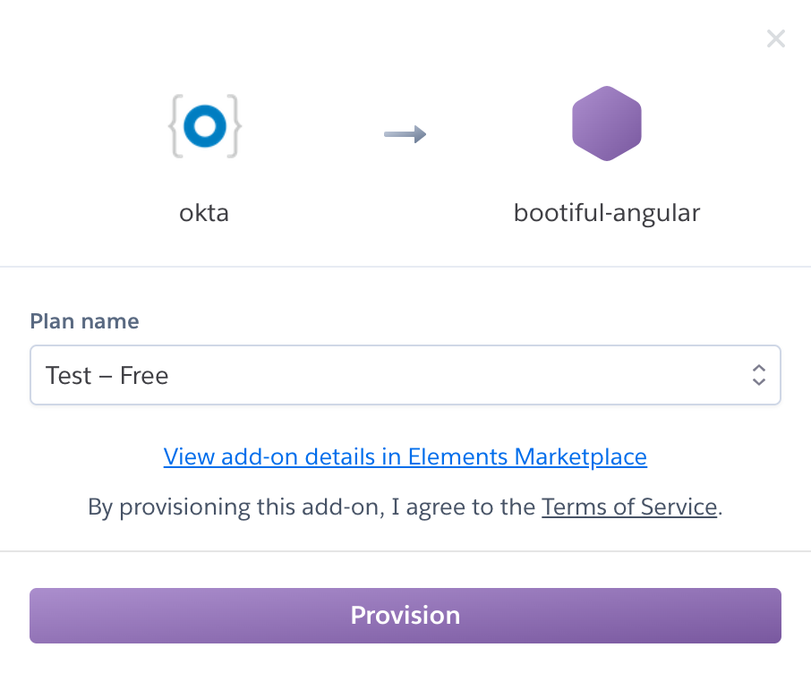
Task: Click inside the plan selection combo box
Action: 405,375
